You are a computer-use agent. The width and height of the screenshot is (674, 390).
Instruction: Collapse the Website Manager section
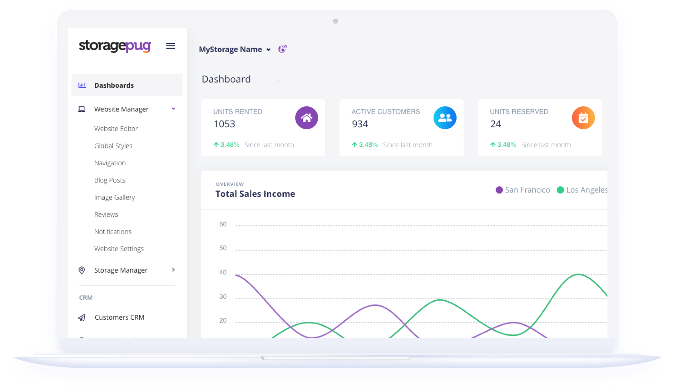click(174, 109)
